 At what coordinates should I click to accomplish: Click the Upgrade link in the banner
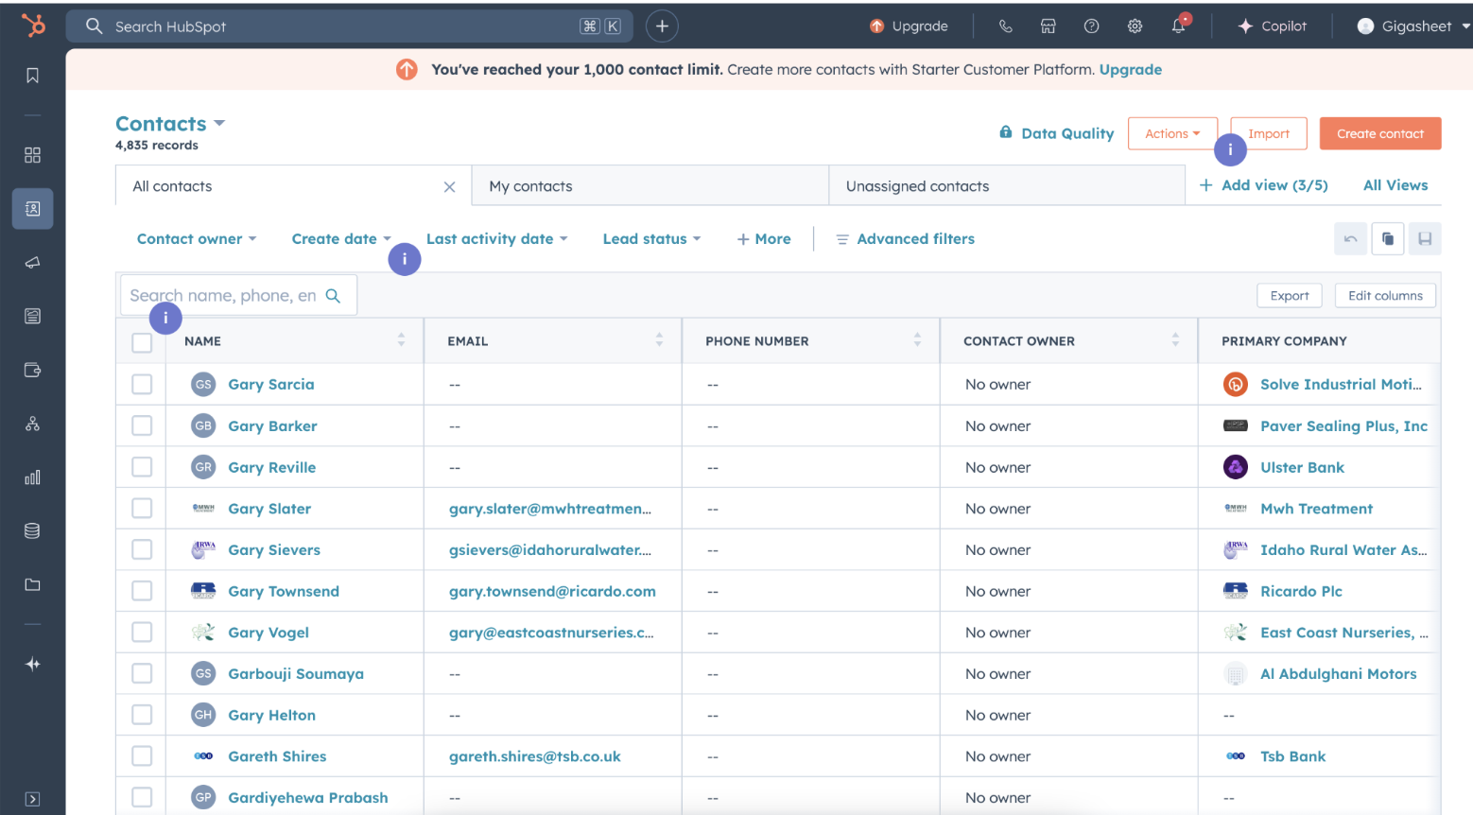tap(1131, 69)
